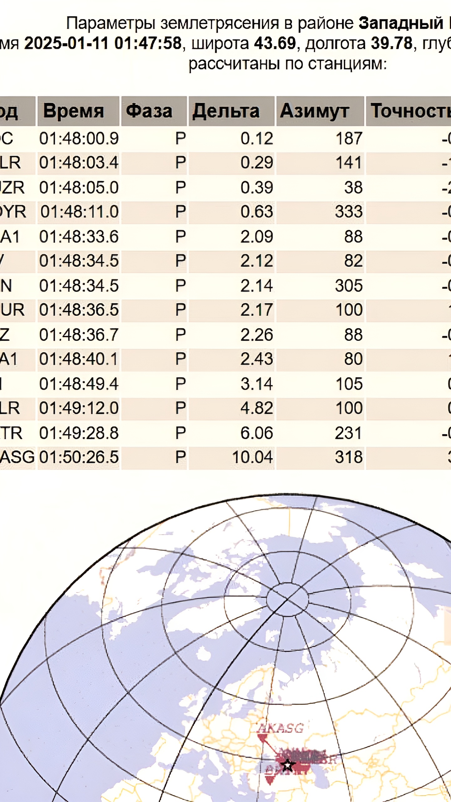Click the Точность column header

(x=409, y=111)
